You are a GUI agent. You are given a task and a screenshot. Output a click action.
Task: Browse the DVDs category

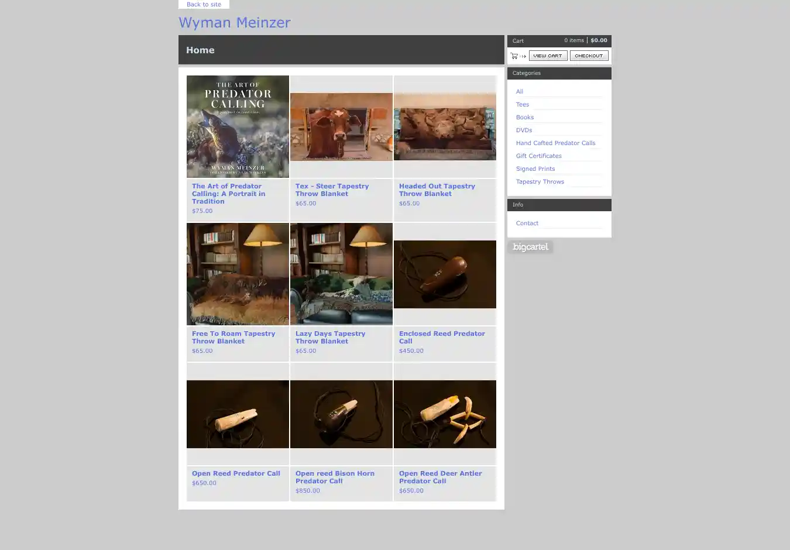524,130
